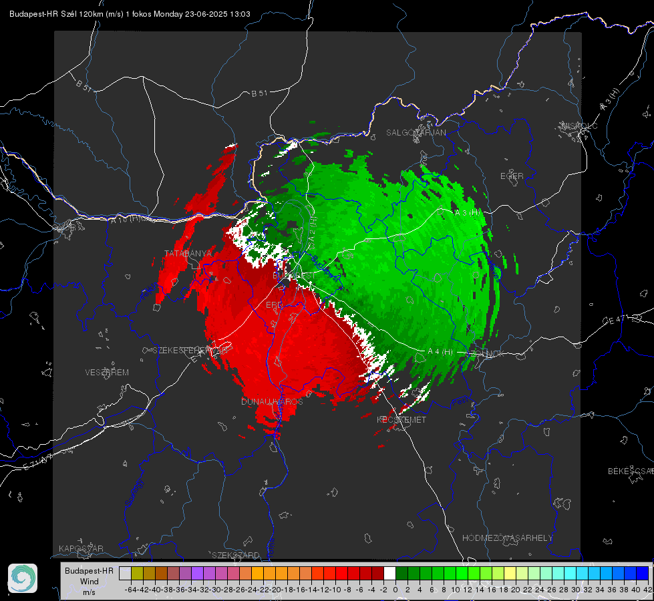
Task: Click the swirl logo icon at bottom-left
Action: click(23, 578)
